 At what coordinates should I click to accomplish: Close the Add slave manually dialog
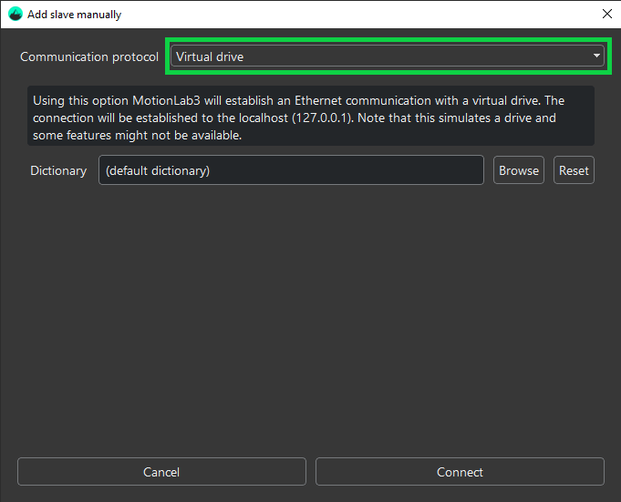click(606, 15)
